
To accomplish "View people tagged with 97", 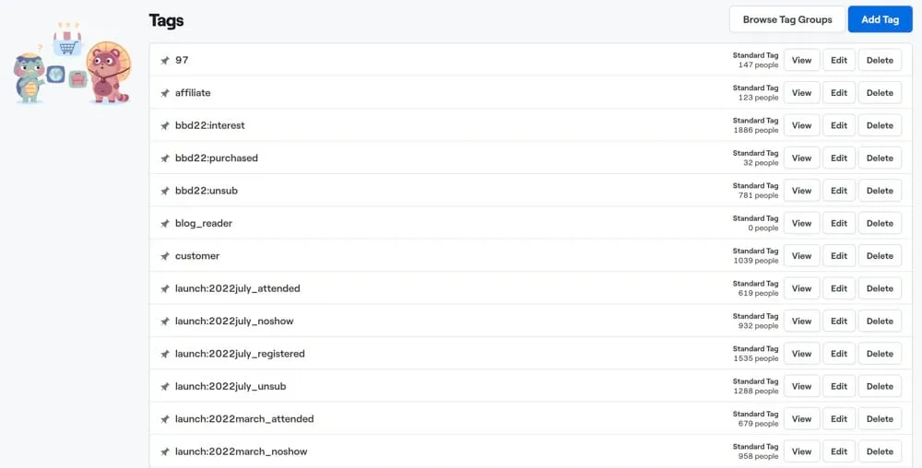I will pyautogui.click(x=801, y=61).
